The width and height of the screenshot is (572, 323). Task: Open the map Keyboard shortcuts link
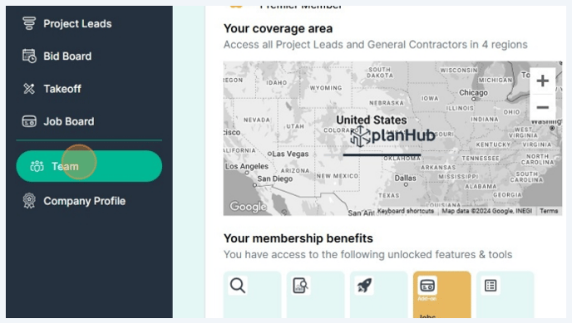(405, 211)
